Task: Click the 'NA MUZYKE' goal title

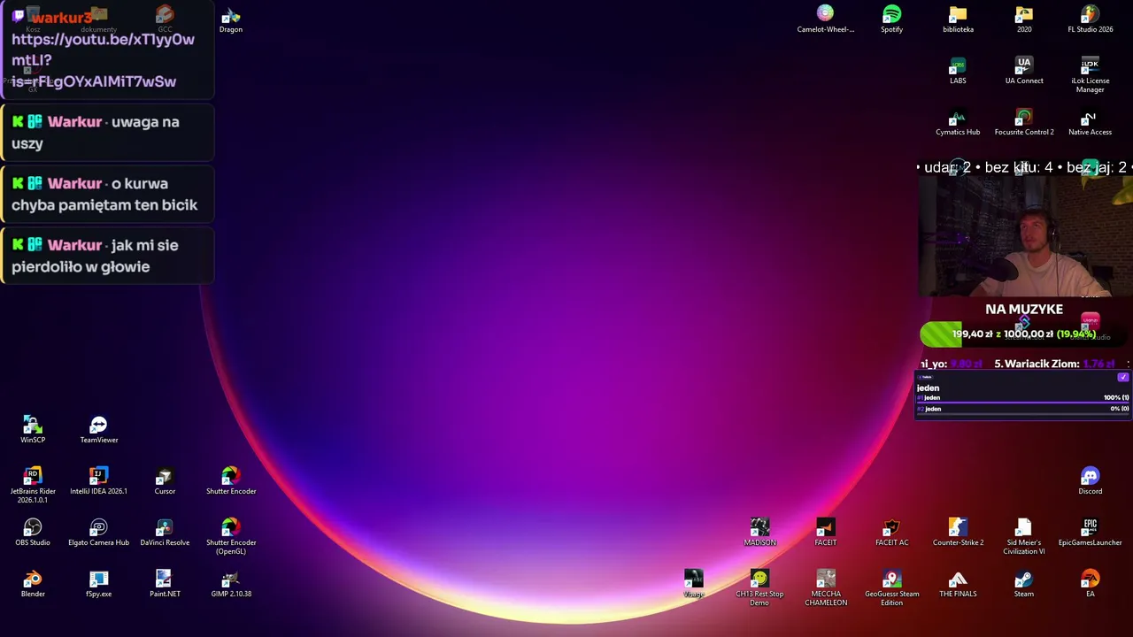Action: pyautogui.click(x=1024, y=309)
